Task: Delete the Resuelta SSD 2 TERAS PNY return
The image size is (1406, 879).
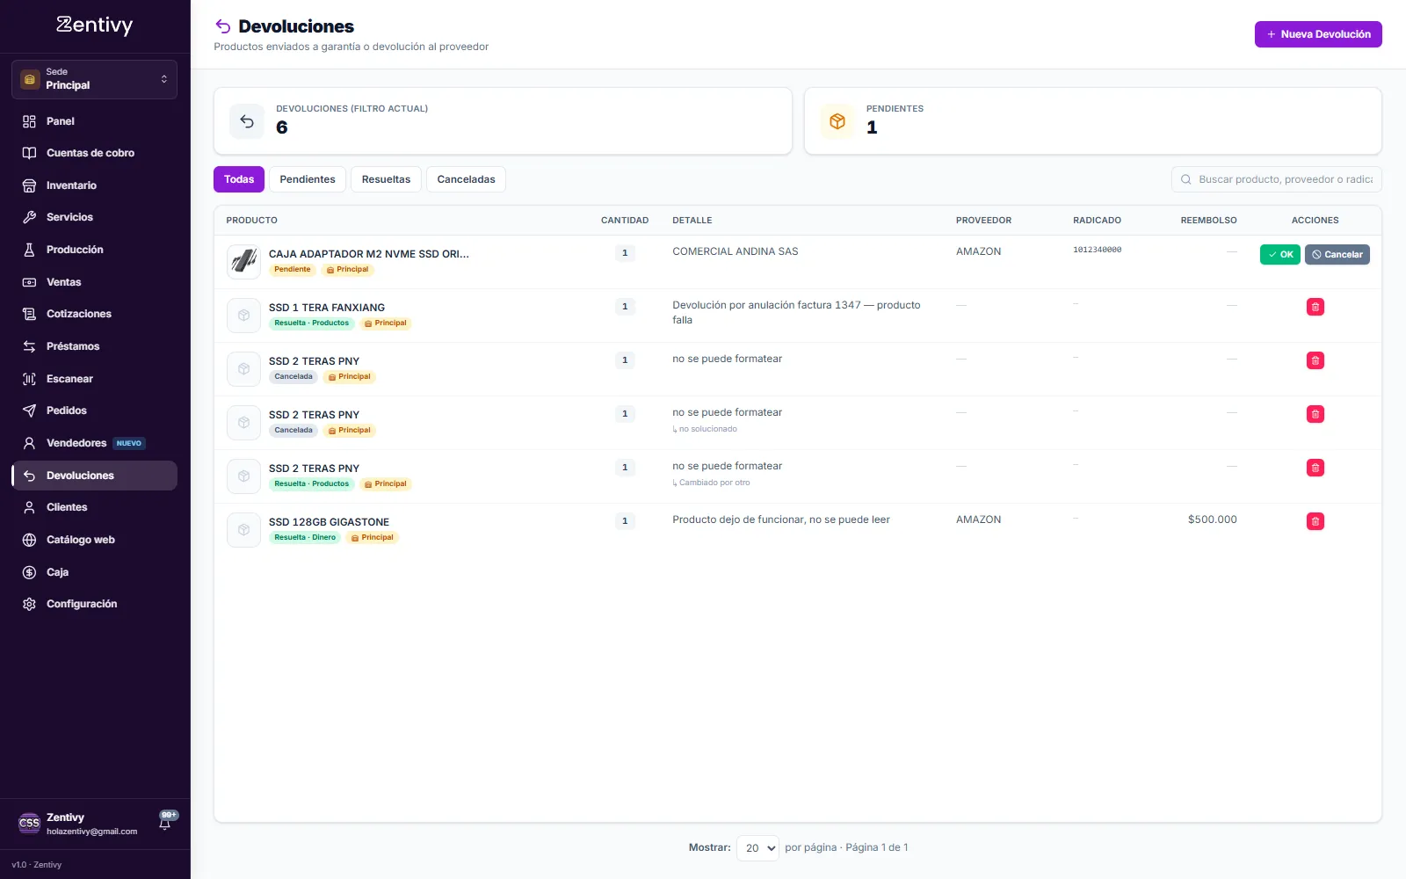Action: pyautogui.click(x=1315, y=468)
